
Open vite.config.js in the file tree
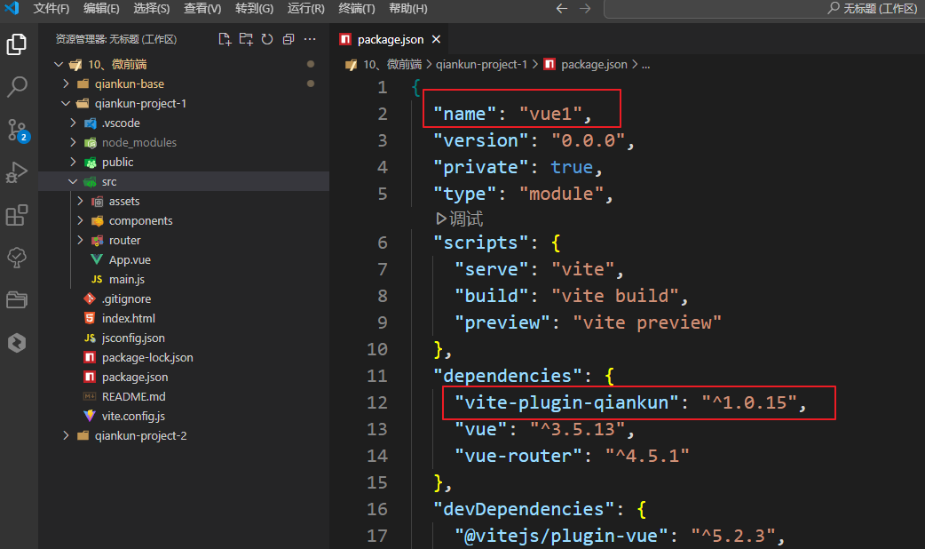pyautogui.click(x=133, y=416)
